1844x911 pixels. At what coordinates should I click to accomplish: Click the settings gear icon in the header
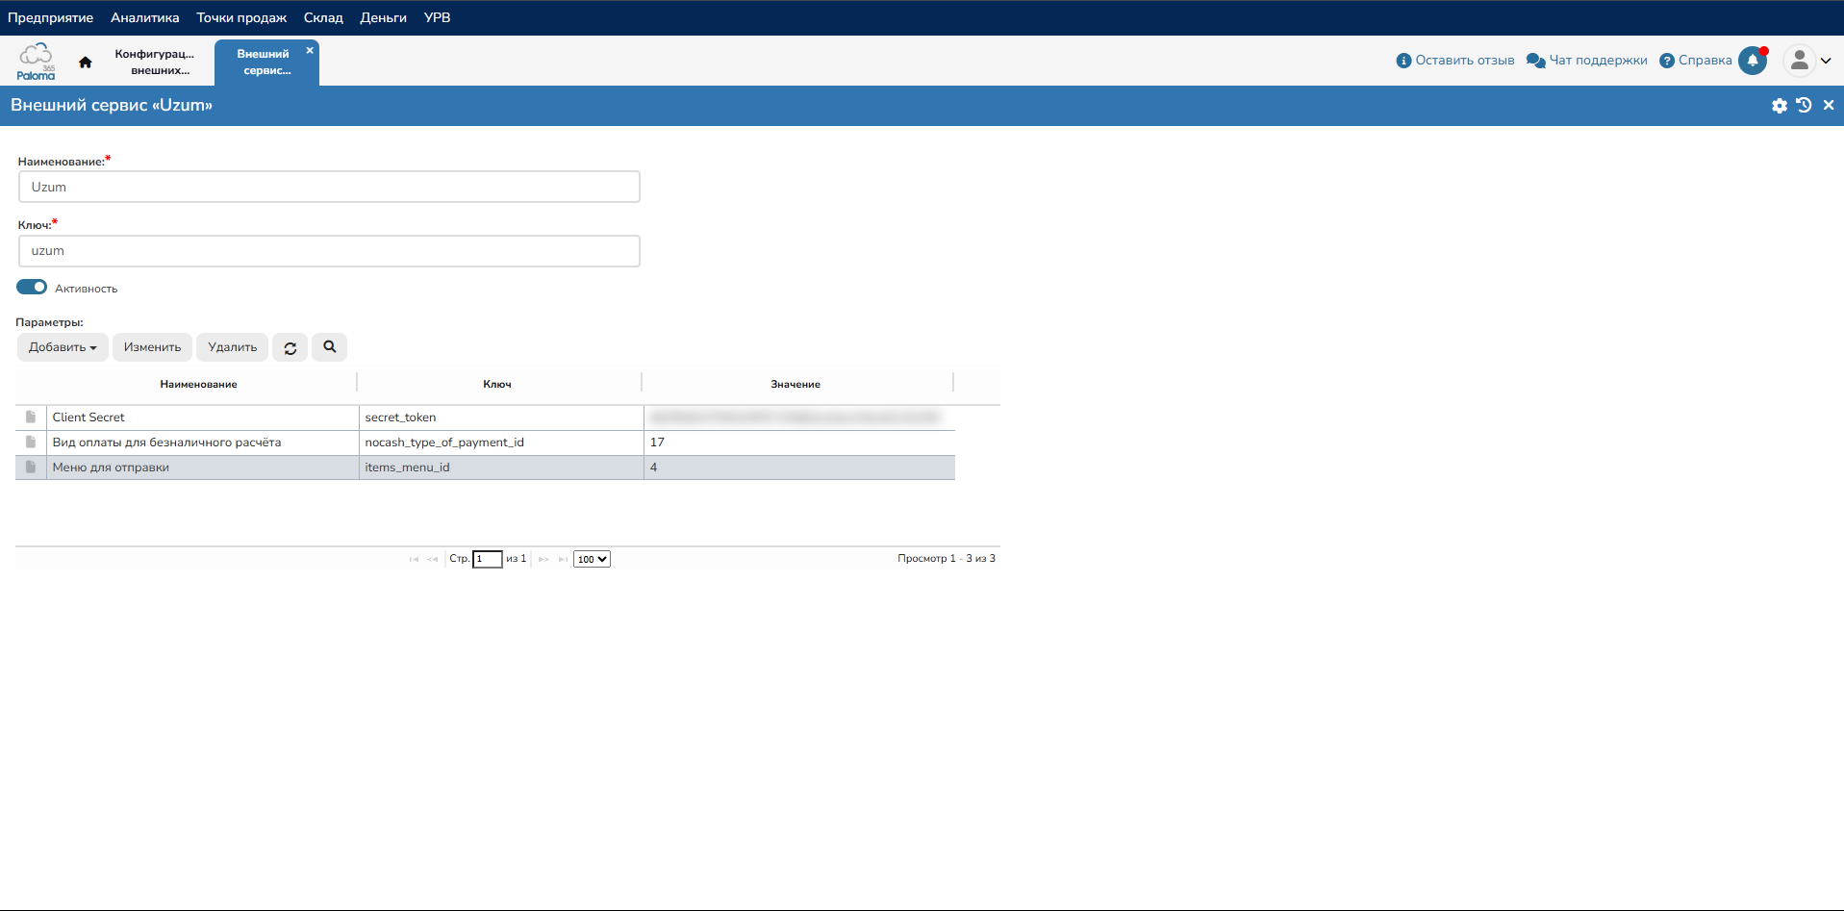(x=1779, y=106)
